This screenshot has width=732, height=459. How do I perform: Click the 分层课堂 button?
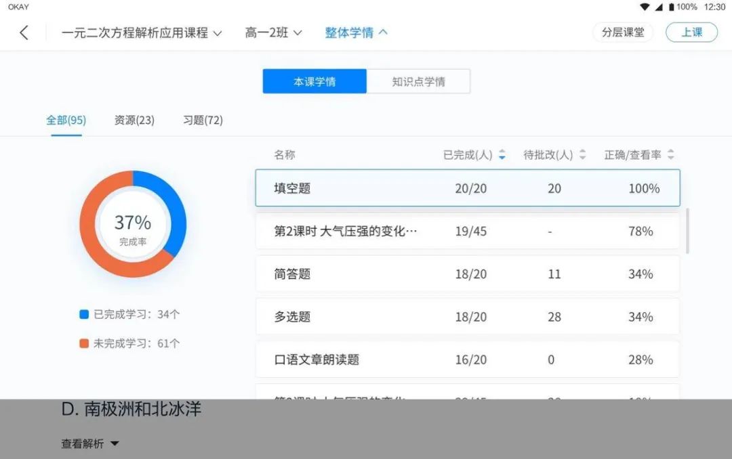623,32
